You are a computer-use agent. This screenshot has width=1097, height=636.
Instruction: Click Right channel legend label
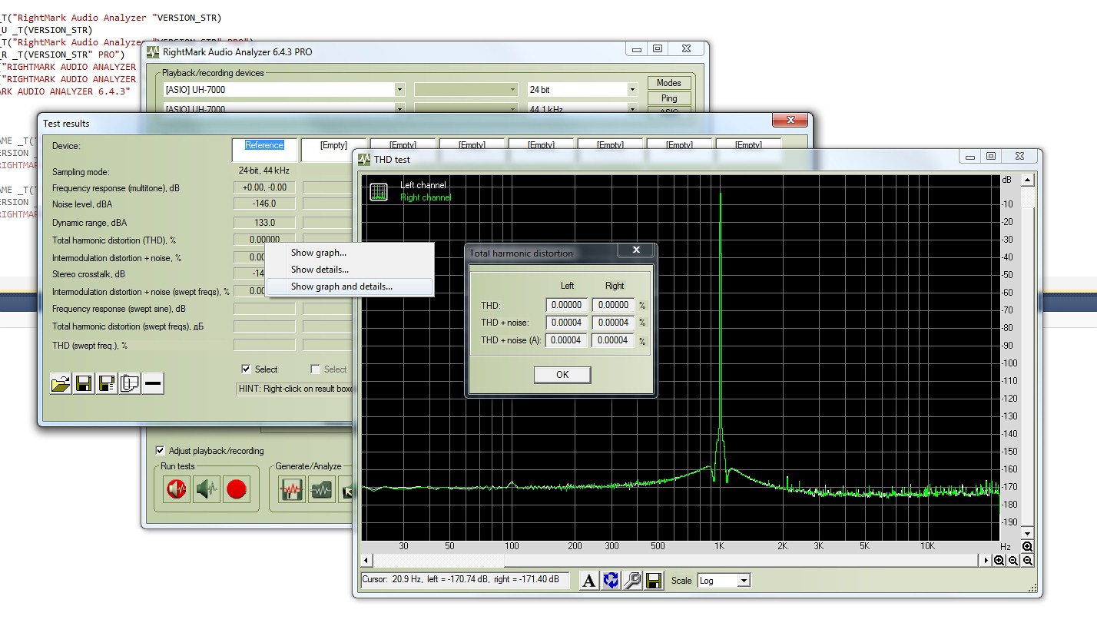click(x=426, y=197)
